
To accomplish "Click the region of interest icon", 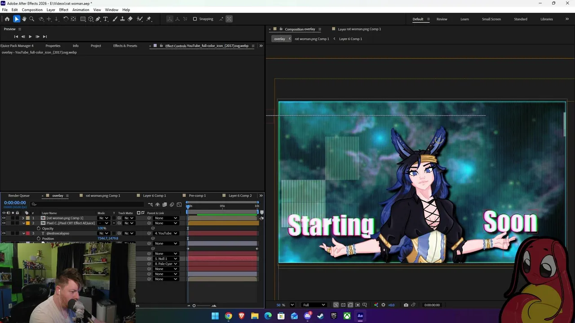I will pyautogui.click(x=358, y=305).
